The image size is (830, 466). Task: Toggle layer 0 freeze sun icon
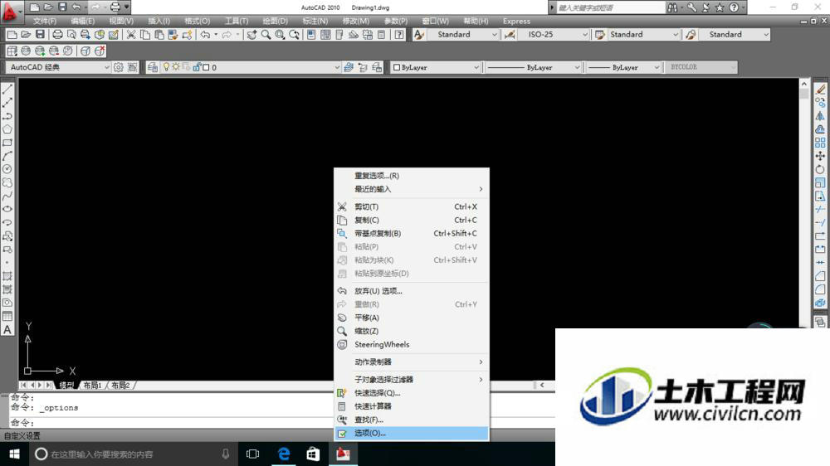pyautogui.click(x=176, y=67)
